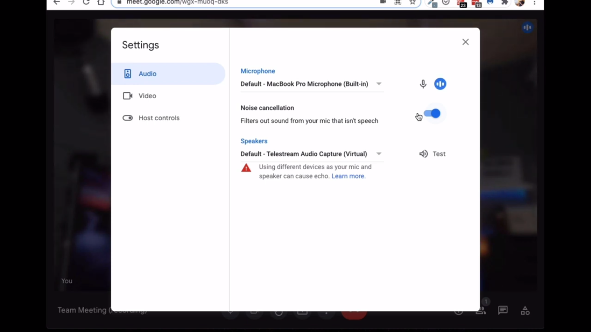The image size is (591, 332).
Task: Open the Activities icon in Meet
Action: coord(525,310)
